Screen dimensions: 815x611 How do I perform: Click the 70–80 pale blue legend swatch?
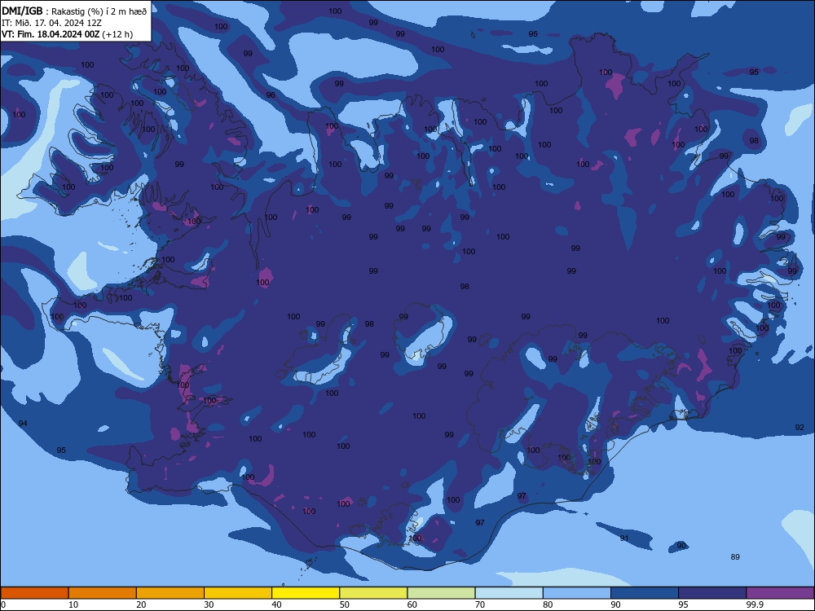pos(509,593)
